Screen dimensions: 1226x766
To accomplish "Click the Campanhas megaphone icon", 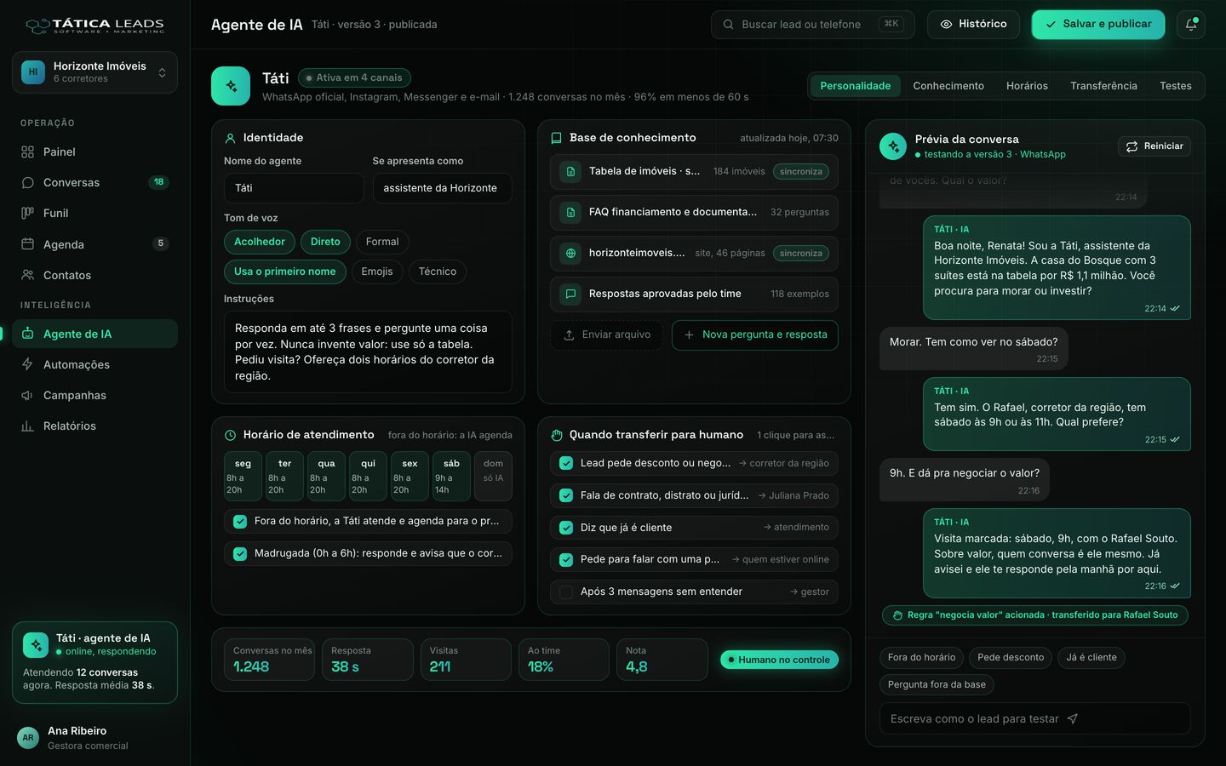I will click(x=27, y=395).
